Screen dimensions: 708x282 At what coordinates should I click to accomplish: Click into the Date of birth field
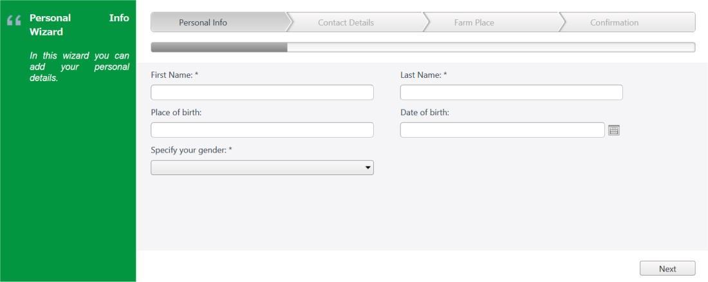pyautogui.click(x=502, y=129)
